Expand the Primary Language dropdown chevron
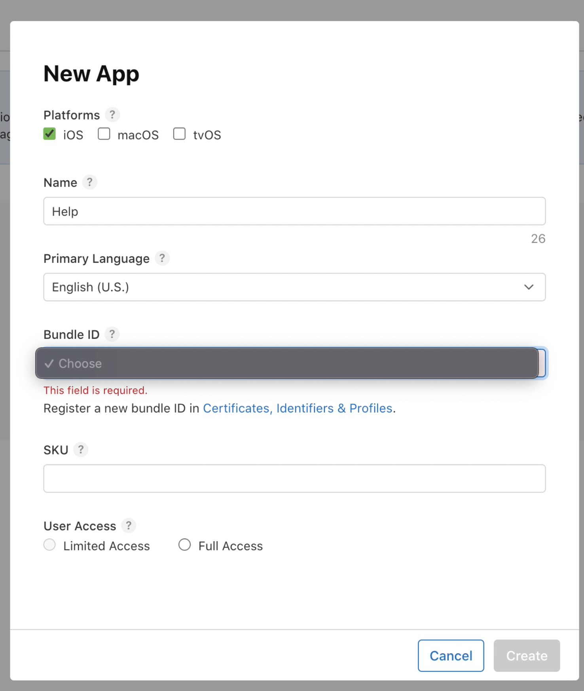The height and width of the screenshot is (691, 584). pos(529,287)
